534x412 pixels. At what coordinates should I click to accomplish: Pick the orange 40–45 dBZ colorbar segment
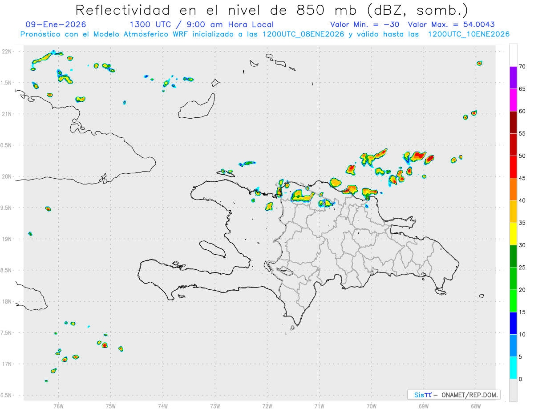513,189
